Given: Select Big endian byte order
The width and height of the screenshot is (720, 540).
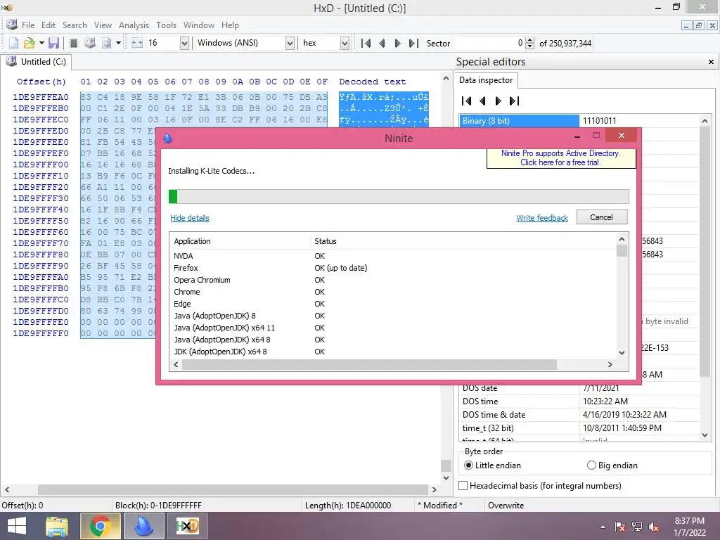Looking at the screenshot, I should [612, 465].
